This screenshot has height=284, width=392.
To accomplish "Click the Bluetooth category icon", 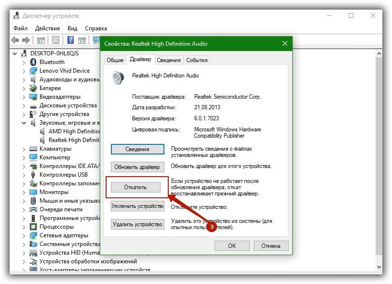I will (33, 62).
